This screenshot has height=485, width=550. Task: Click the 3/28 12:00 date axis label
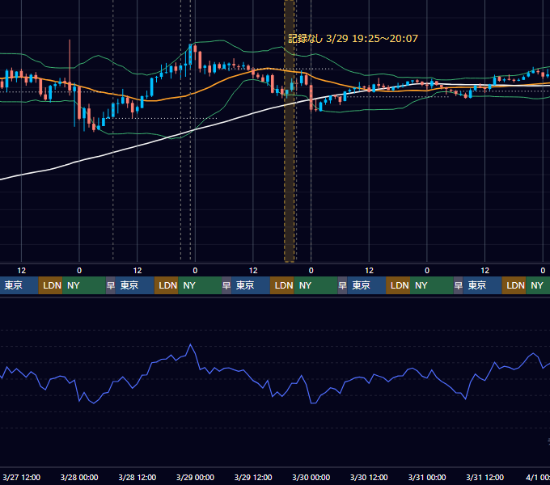tap(137, 477)
